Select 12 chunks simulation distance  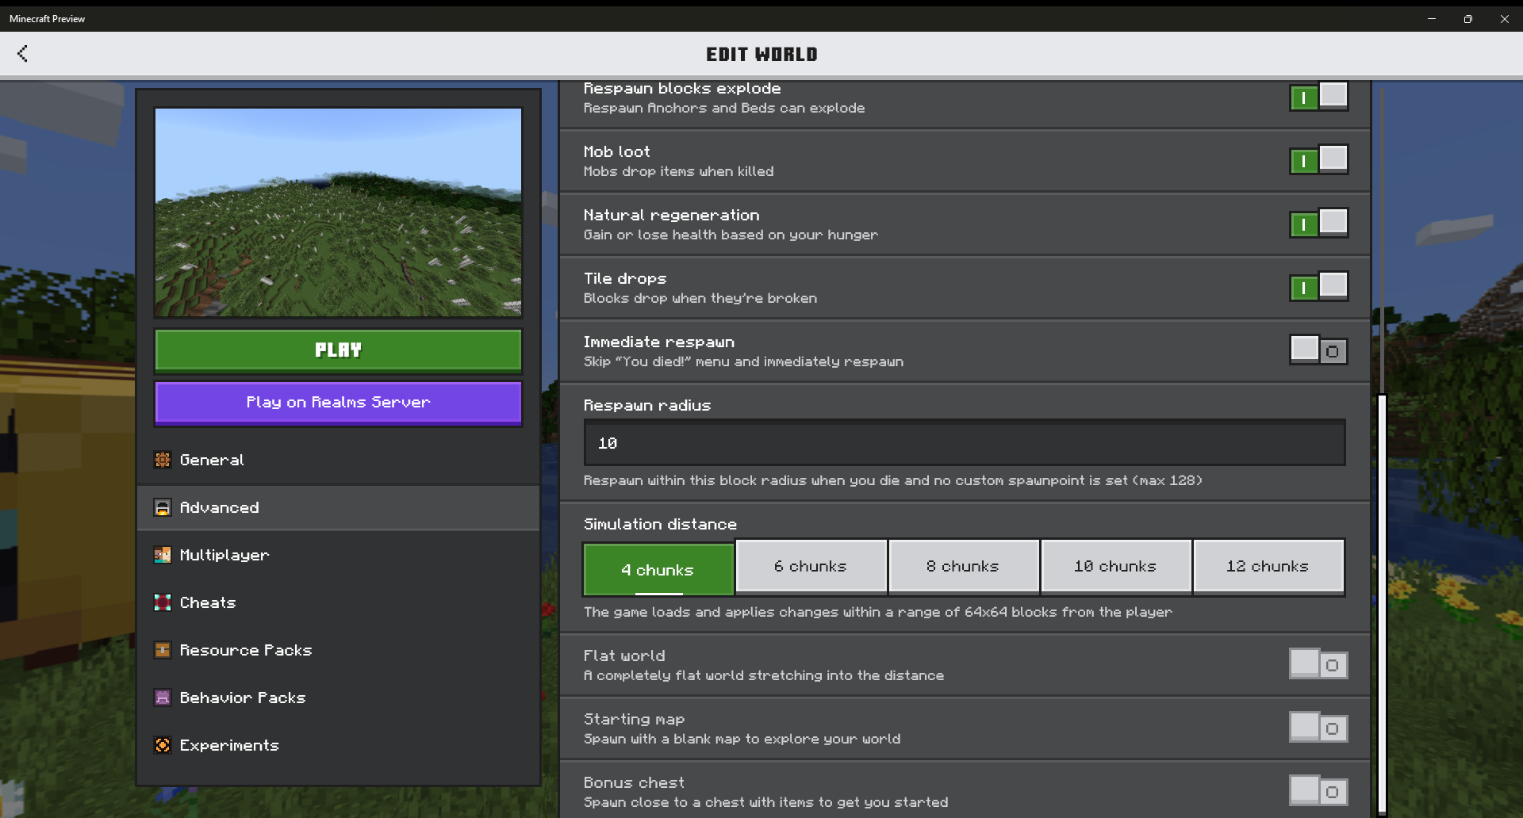pyautogui.click(x=1268, y=566)
